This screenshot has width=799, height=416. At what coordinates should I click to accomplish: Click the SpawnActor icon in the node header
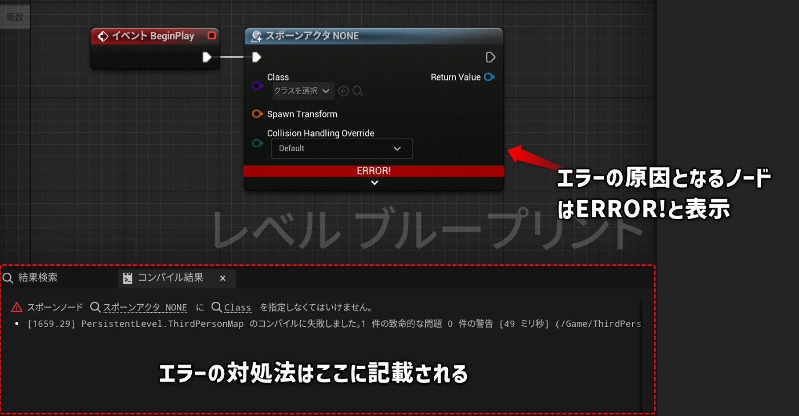257,35
